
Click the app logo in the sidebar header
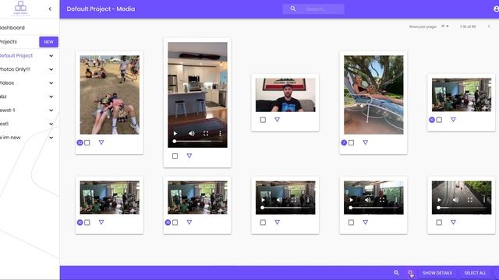(x=21, y=8)
